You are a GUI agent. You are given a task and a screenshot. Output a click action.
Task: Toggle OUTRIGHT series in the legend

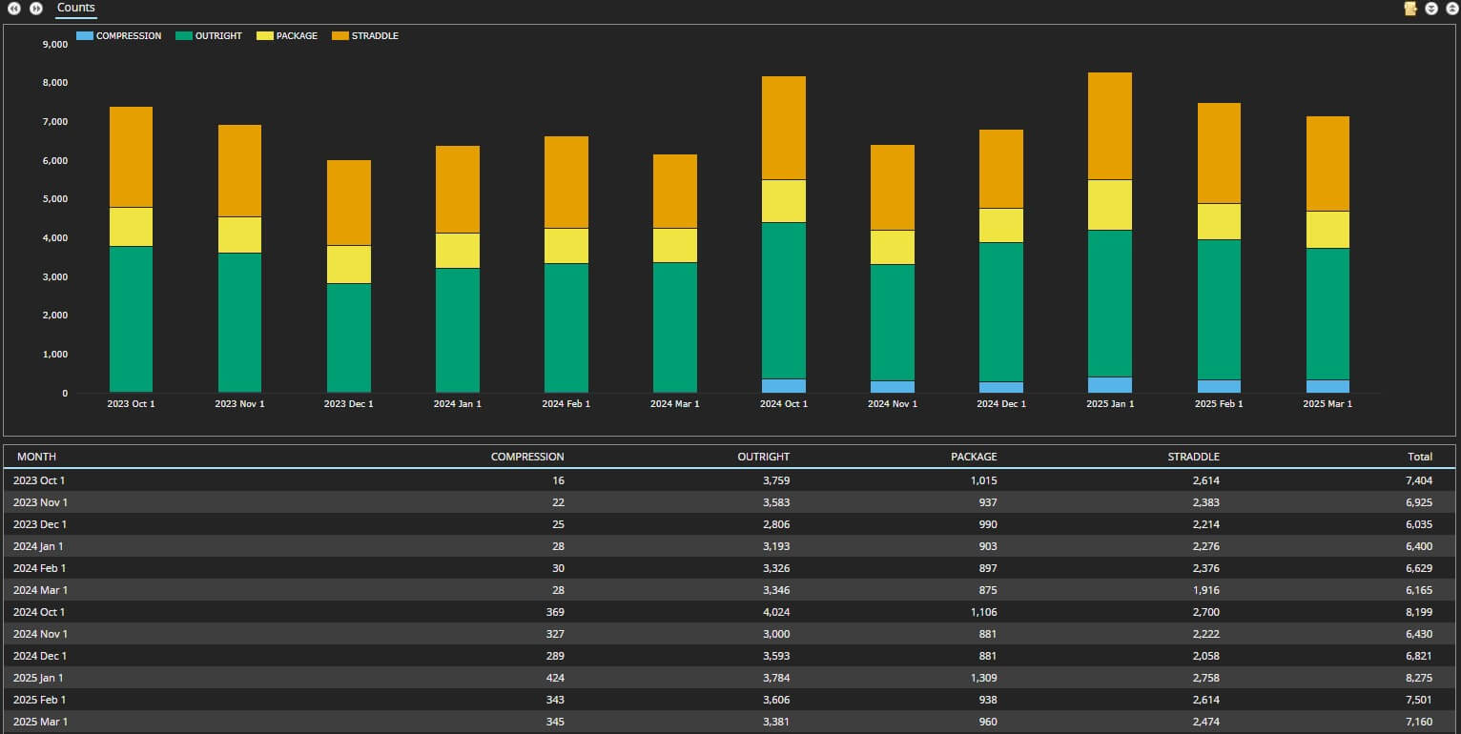[x=209, y=36]
